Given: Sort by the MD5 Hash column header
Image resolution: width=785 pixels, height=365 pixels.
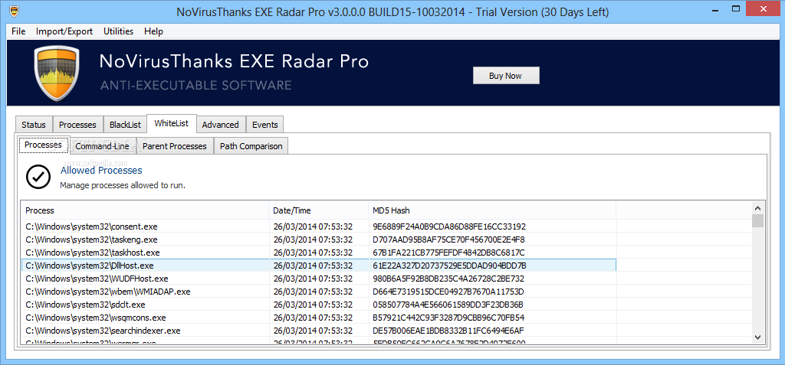Looking at the screenshot, I should 492,210.
